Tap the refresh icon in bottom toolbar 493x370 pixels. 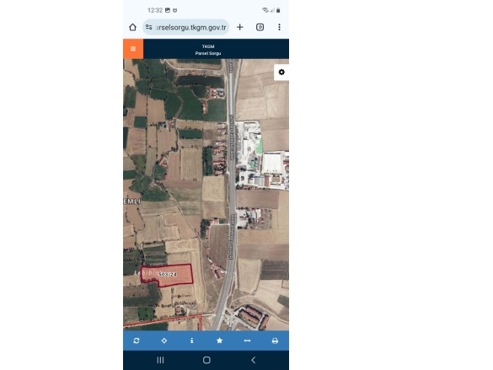[137, 341]
